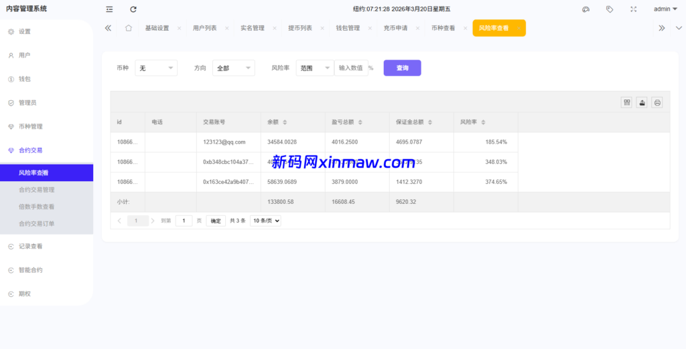Screen dimensions: 686x349
Task: Go to next page arrow
Action: click(153, 221)
